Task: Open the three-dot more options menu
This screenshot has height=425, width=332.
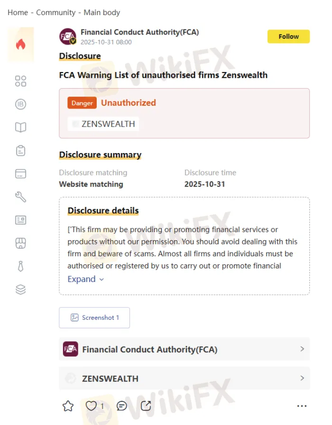Action: click(302, 406)
